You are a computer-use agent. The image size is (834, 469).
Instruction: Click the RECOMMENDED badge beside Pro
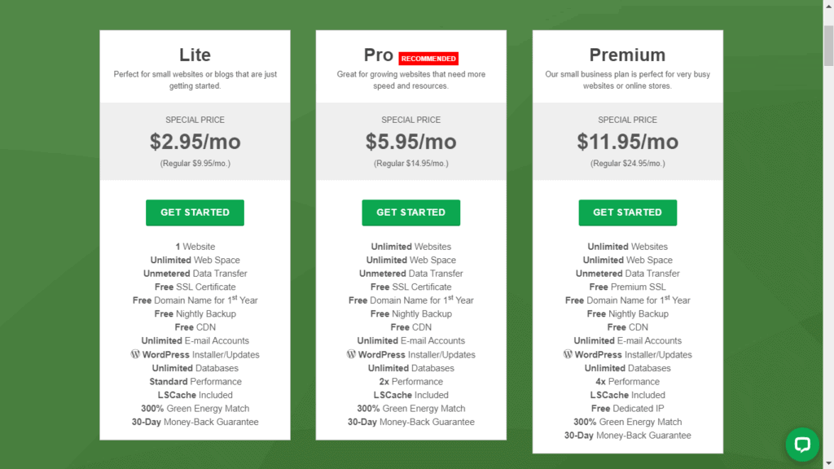pyautogui.click(x=429, y=58)
